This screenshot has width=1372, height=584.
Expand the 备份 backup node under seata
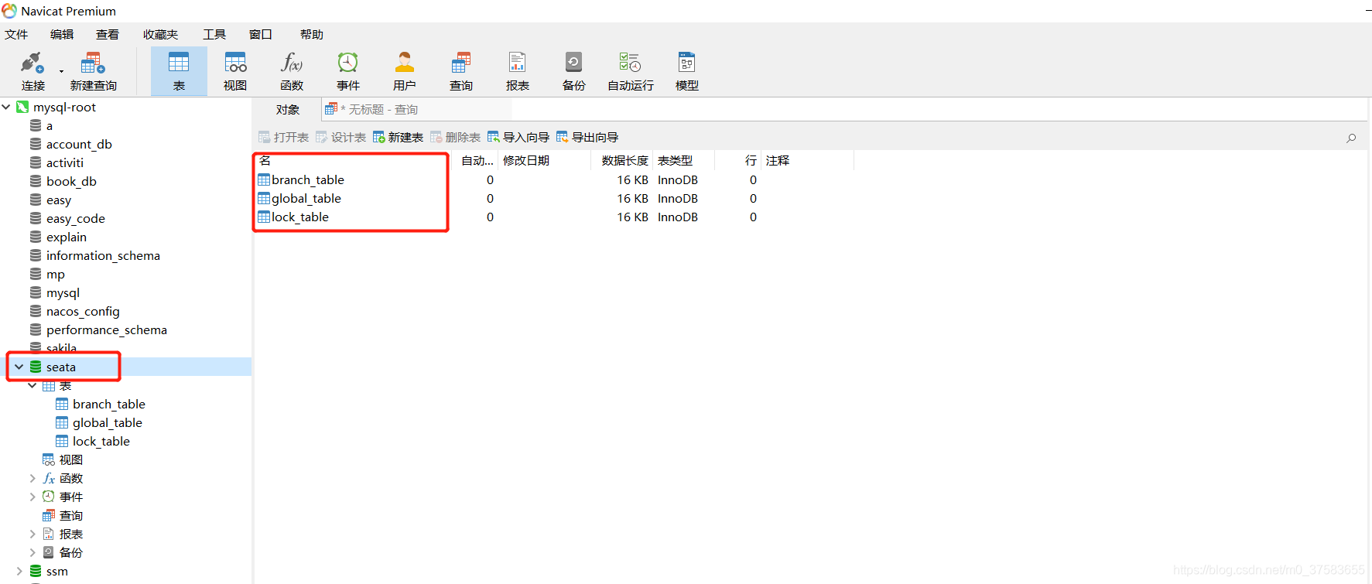(33, 553)
